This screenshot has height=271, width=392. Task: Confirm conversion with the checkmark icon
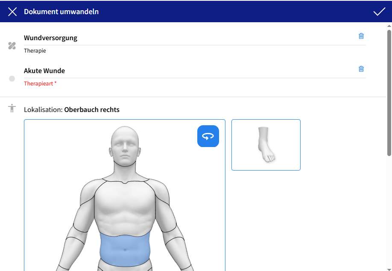tap(379, 12)
